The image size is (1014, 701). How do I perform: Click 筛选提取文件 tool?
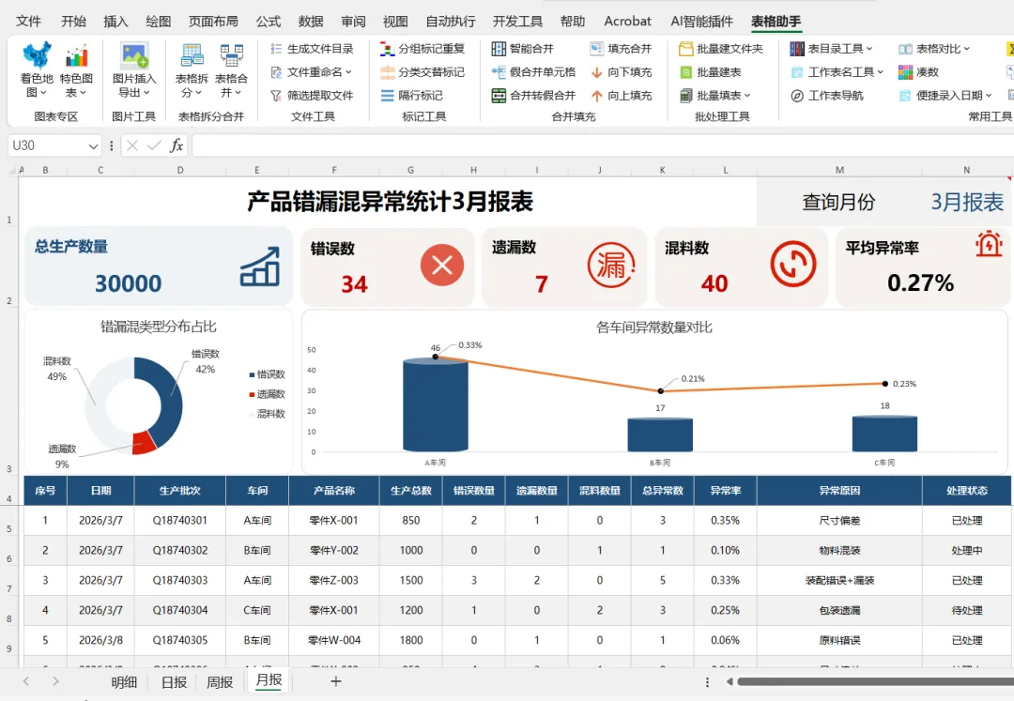(x=313, y=96)
